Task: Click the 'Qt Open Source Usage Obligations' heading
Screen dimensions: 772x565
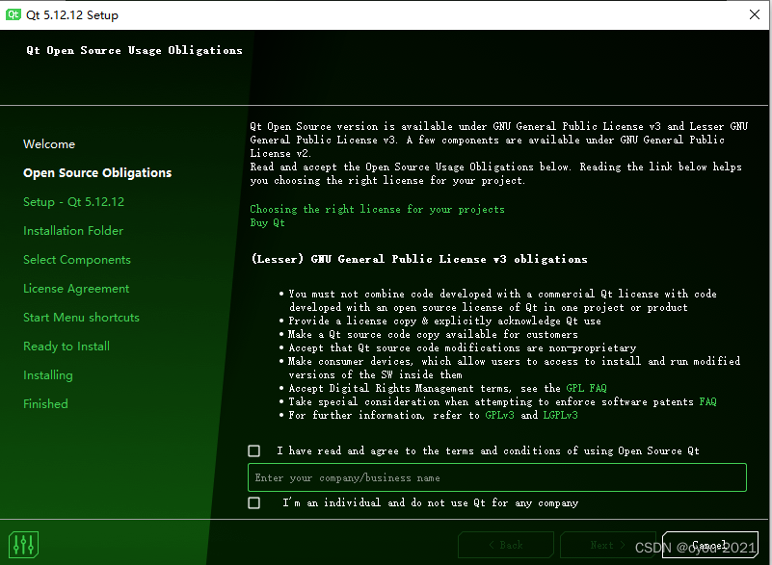Action: tap(134, 51)
